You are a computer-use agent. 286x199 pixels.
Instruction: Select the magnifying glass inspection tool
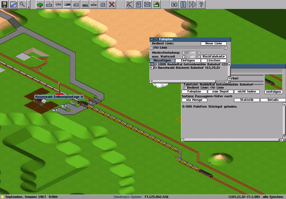[22, 4]
